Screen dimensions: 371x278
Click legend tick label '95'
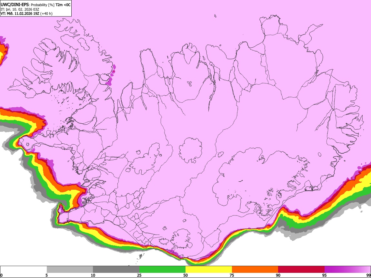325,275
